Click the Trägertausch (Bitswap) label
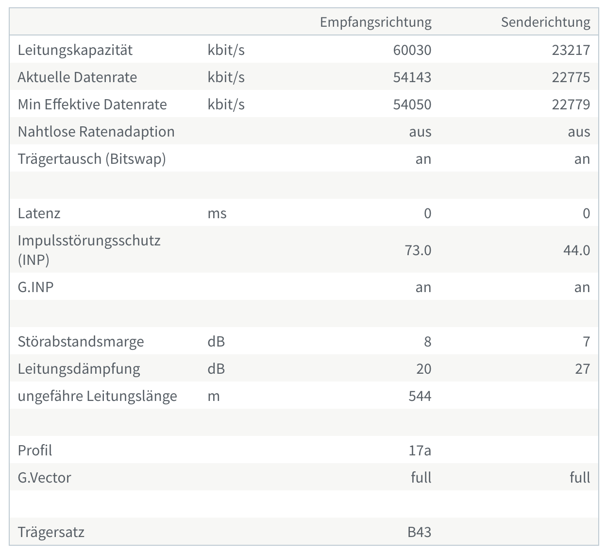 tap(92, 159)
